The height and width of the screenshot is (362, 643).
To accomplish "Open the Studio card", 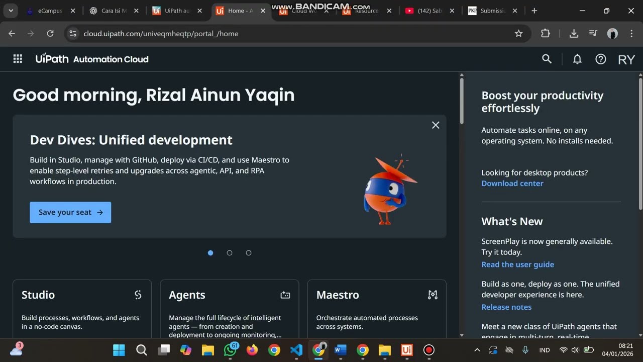I will (x=82, y=309).
